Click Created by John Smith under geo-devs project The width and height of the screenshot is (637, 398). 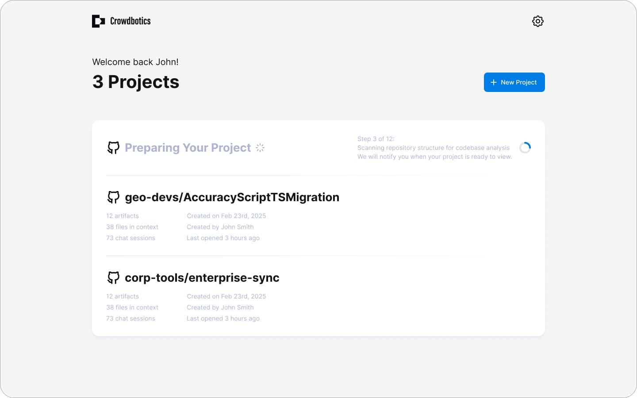[220, 227]
